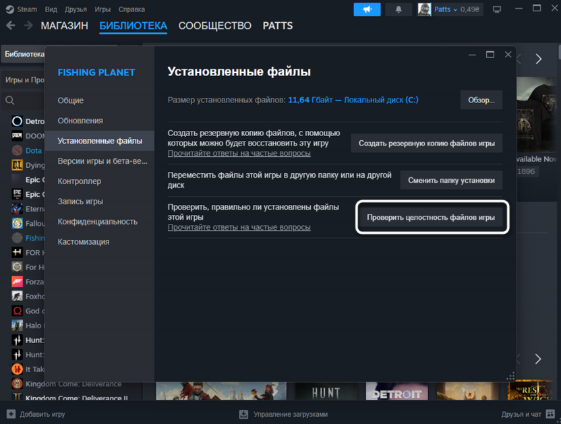Select the God of War game icon

[17, 311]
